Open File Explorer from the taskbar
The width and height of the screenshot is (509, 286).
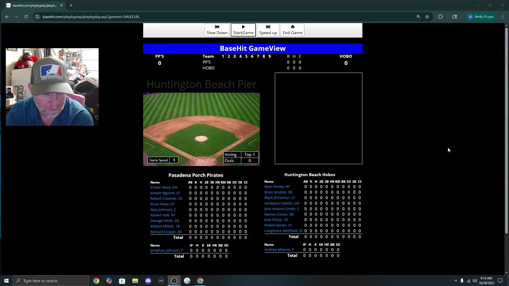pyautogui.click(x=135, y=281)
